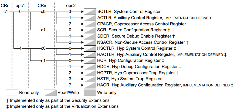This screenshot has height=111, width=234.
Task: Click the Write-only legend swatch
Action: tap(90, 93)
